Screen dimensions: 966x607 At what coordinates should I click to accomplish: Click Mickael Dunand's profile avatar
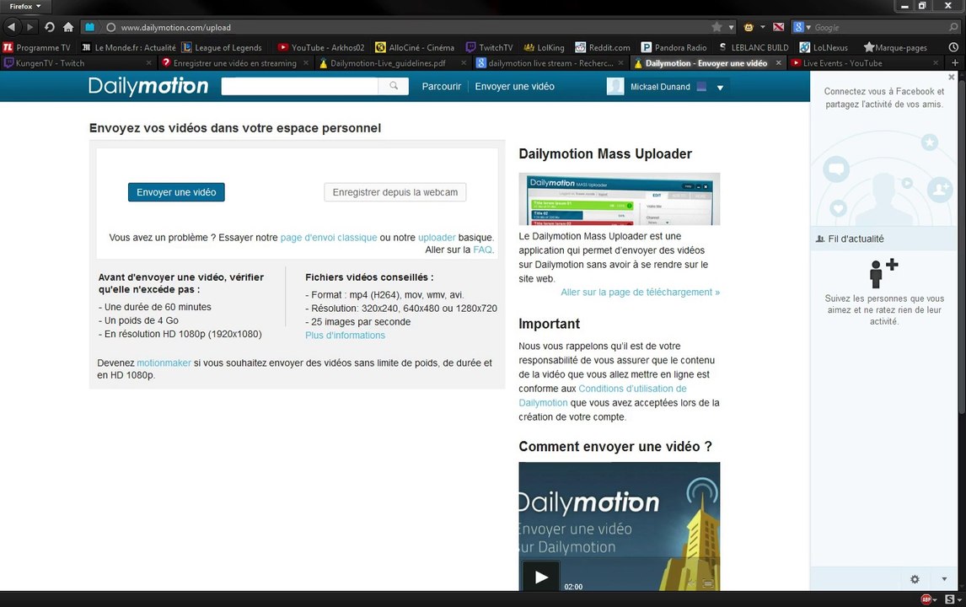pyautogui.click(x=614, y=87)
